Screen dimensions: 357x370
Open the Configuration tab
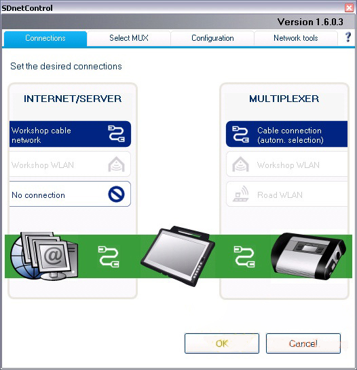point(212,38)
